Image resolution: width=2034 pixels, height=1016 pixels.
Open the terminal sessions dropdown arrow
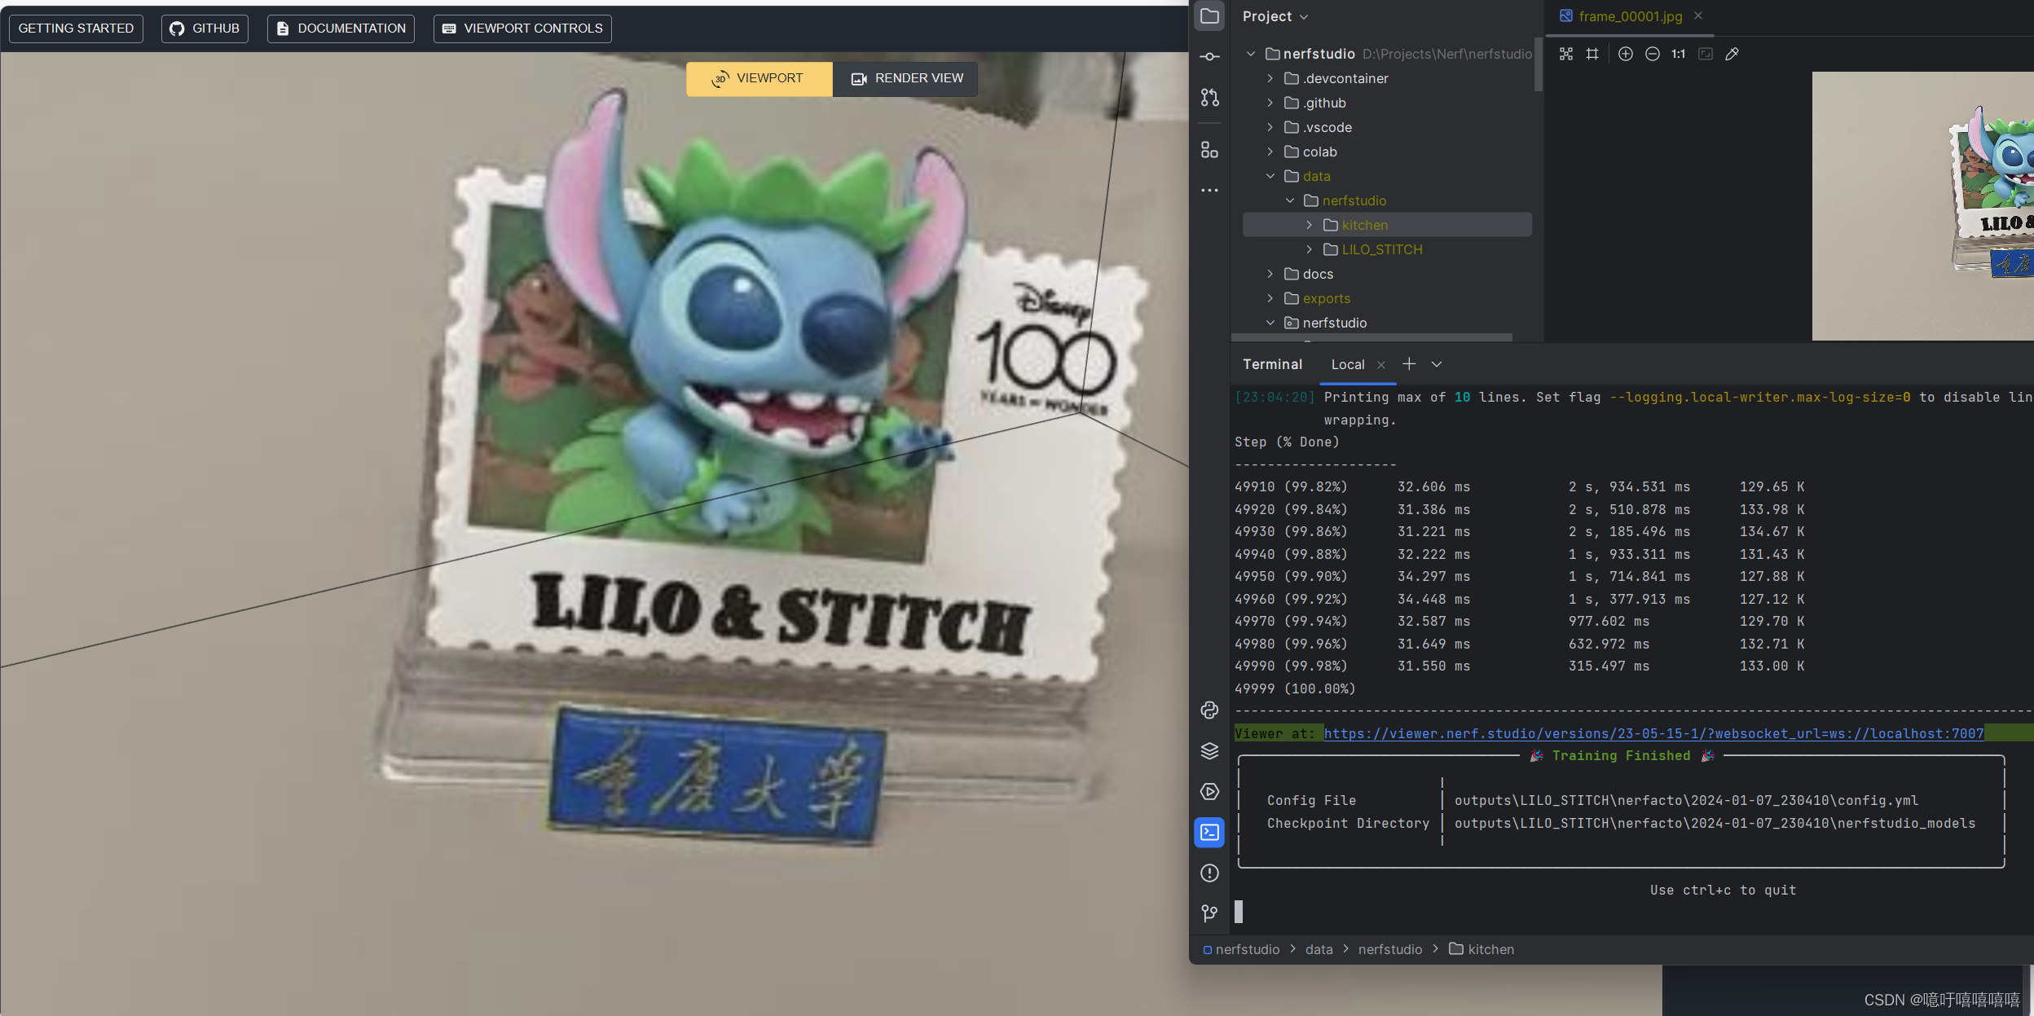1436,364
